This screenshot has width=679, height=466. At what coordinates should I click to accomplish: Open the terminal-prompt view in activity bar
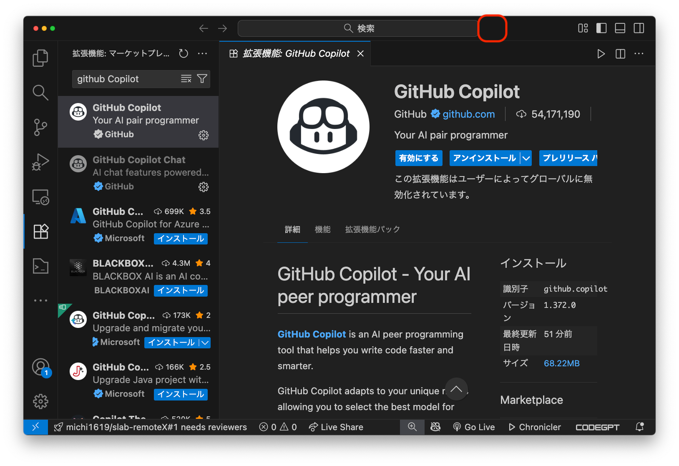[x=40, y=266]
